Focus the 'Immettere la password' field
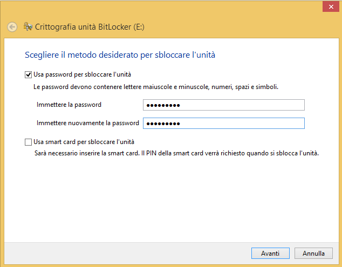Image resolution: width=342 pixels, height=267 pixels. pos(223,105)
